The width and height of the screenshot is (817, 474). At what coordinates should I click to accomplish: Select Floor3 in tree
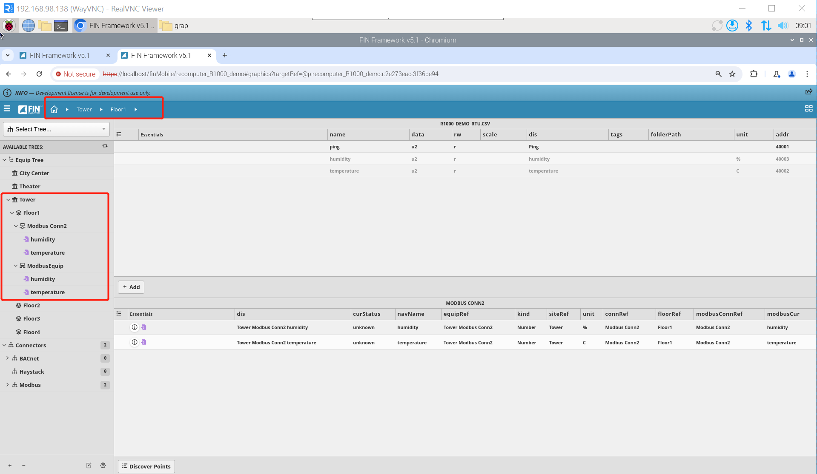tap(32, 318)
